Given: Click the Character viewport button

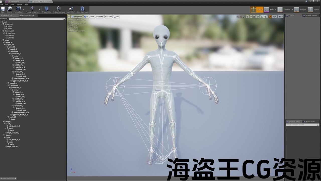Looking at the screenshot, I should coord(100,17).
